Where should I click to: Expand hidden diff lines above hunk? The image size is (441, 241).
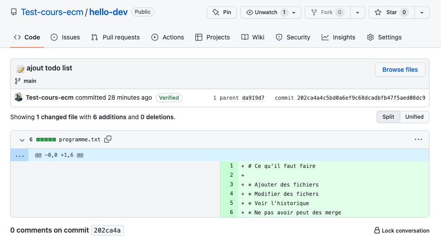pos(20,155)
